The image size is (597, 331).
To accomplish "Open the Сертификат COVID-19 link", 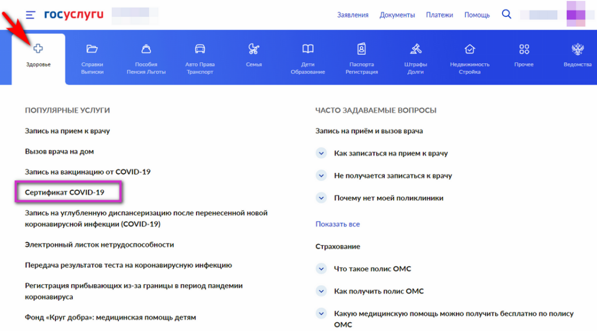I will click(65, 192).
